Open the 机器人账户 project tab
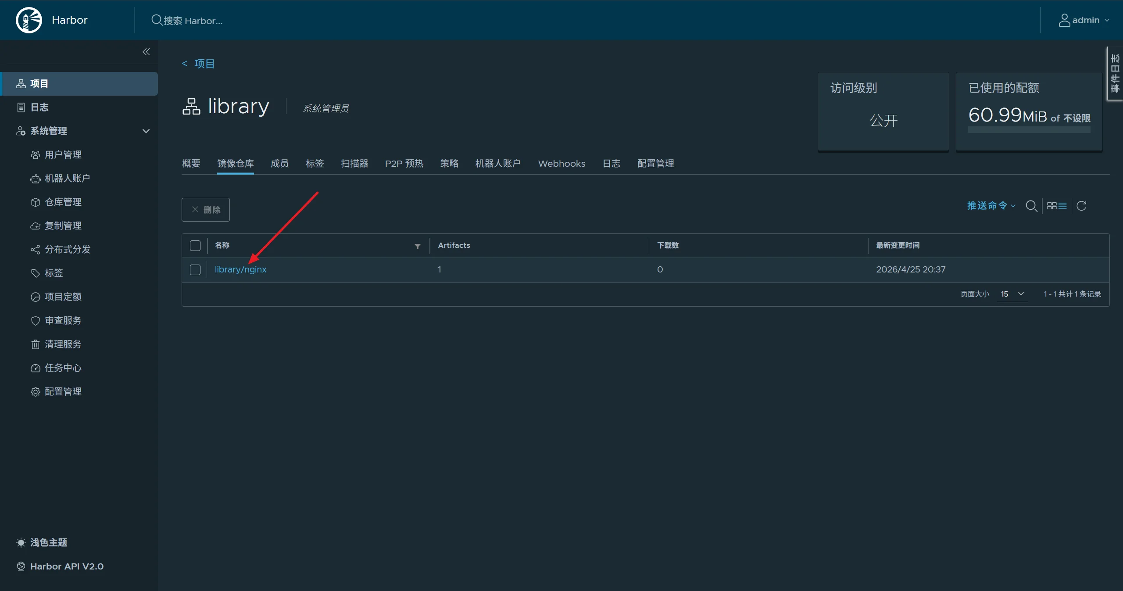The height and width of the screenshot is (591, 1123). point(498,164)
